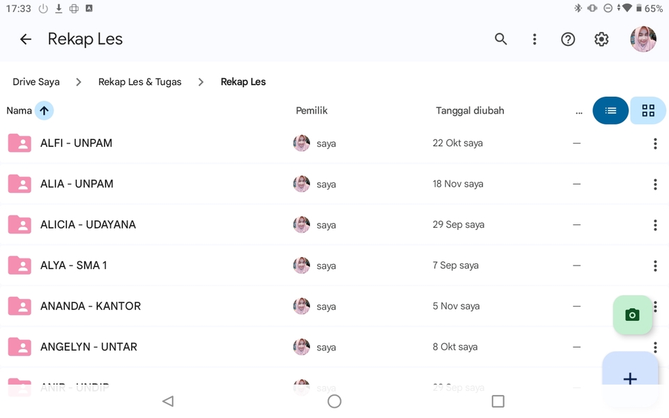Screen dimensions: 669x418
Task: Sort by Tanggal diubah column header
Action: pyautogui.click(x=470, y=111)
